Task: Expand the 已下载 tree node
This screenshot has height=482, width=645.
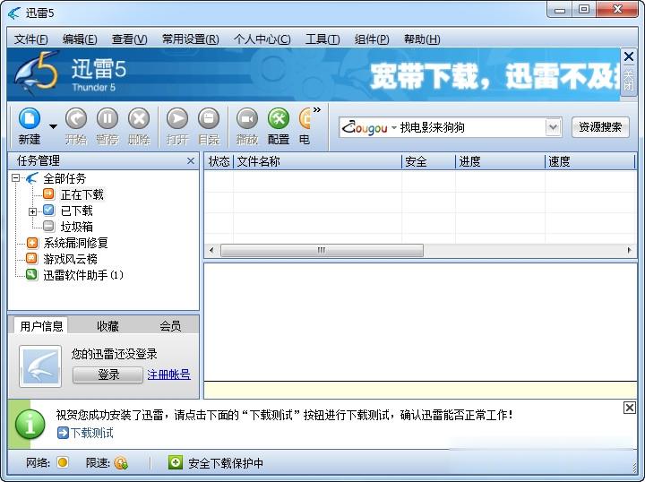Action: 32,211
